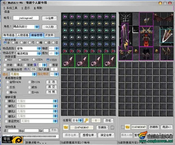Open the 等级 level dropdown
The image size is (175, 145).
coord(56,49)
